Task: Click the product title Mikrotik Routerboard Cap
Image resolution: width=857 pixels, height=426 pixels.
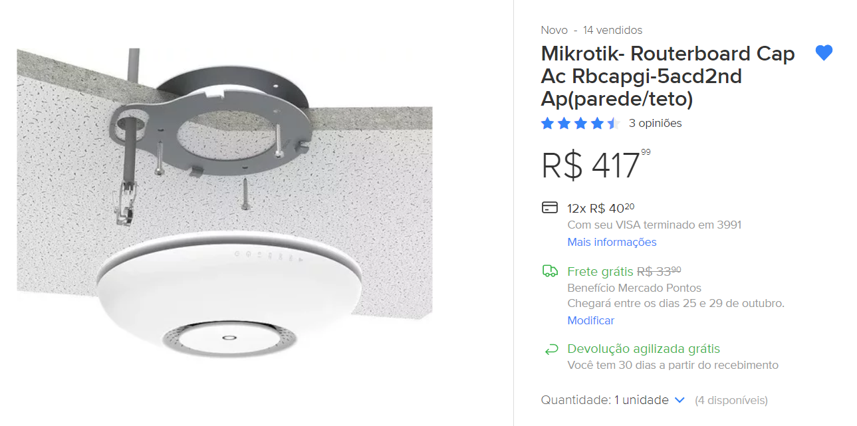Action: [x=668, y=76]
